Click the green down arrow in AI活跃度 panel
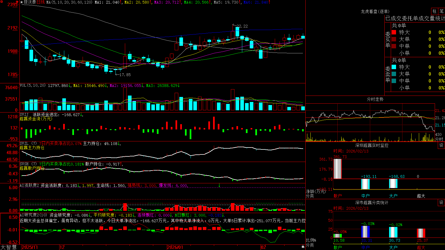The height and width of the screenshot is (250, 445). pyautogui.click(x=219, y=185)
